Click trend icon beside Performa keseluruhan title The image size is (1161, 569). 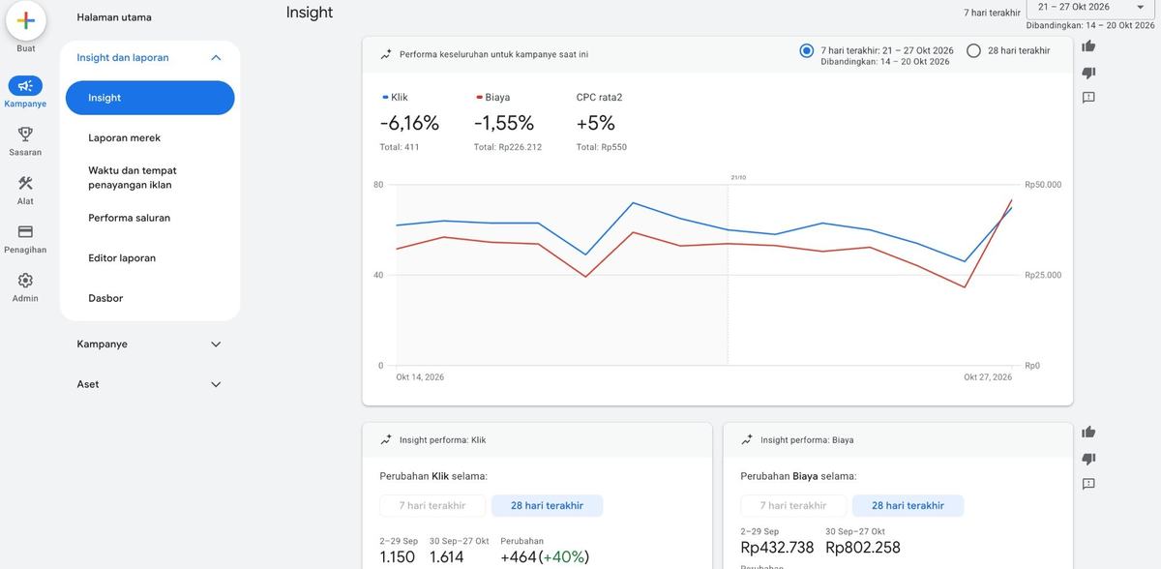386,54
